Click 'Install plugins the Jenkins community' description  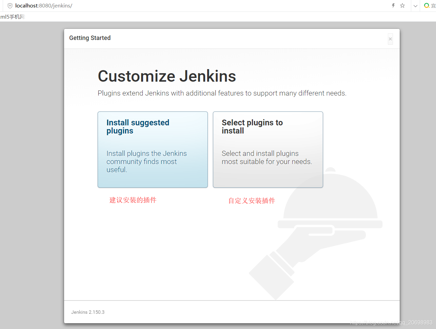point(146,162)
